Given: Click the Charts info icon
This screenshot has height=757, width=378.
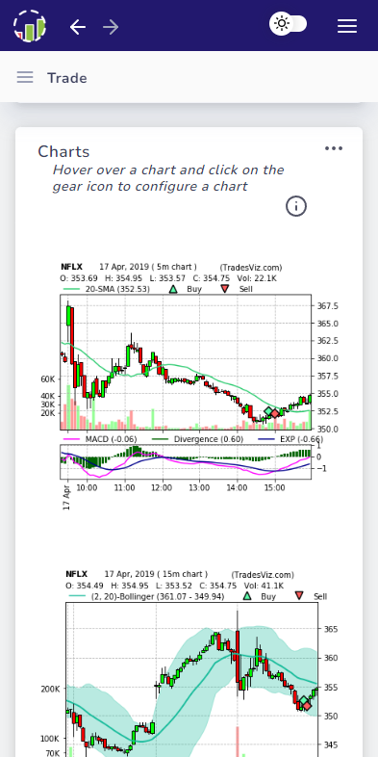Looking at the screenshot, I should [x=296, y=206].
